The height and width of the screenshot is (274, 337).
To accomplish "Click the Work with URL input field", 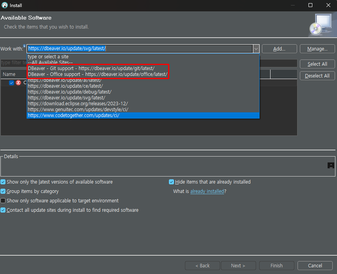I will [140, 49].
